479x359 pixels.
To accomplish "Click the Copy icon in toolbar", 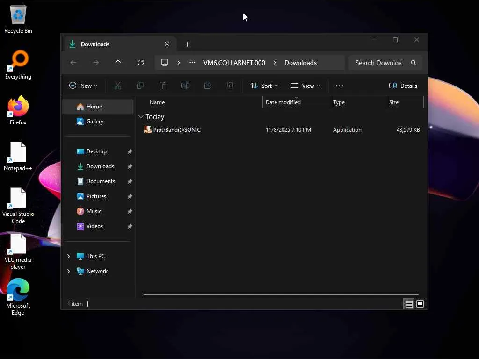I will (x=140, y=86).
